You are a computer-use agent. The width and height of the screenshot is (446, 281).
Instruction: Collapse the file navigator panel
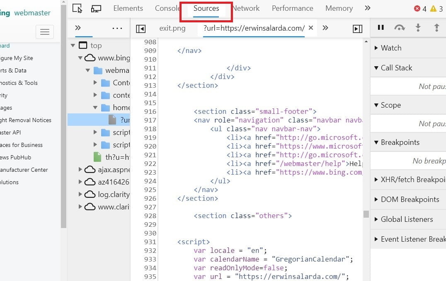pyautogui.click(x=141, y=28)
